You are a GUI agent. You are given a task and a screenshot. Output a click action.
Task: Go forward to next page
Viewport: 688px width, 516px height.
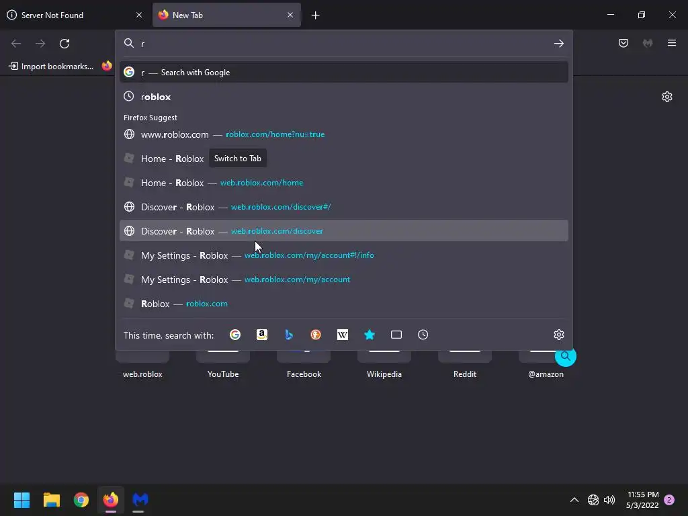click(40, 44)
